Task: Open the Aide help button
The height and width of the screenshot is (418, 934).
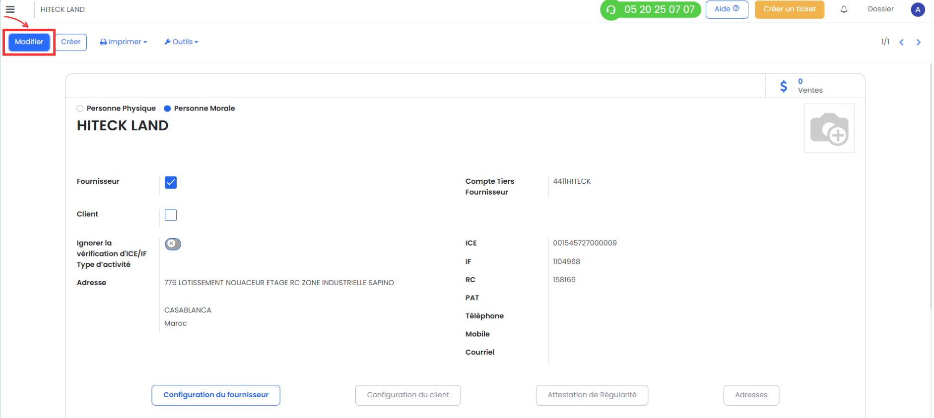Action: click(x=727, y=9)
